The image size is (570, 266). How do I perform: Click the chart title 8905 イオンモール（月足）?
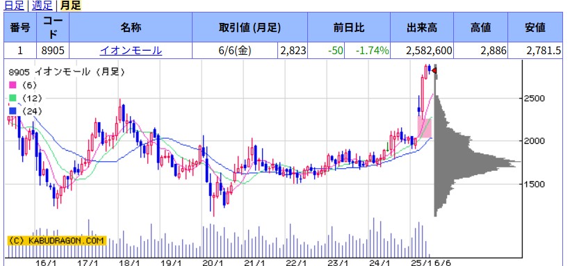pos(67,72)
